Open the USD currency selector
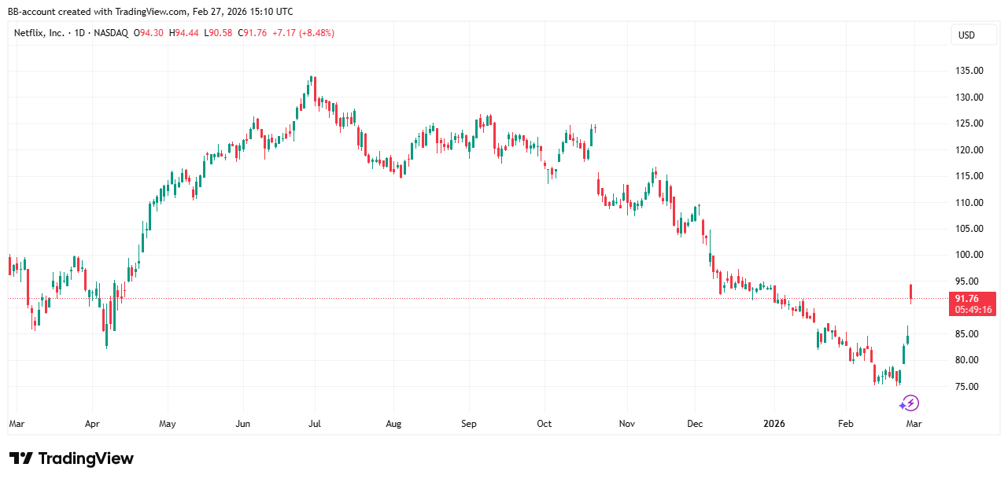The width and height of the screenshot is (1008, 482). coord(966,35)
